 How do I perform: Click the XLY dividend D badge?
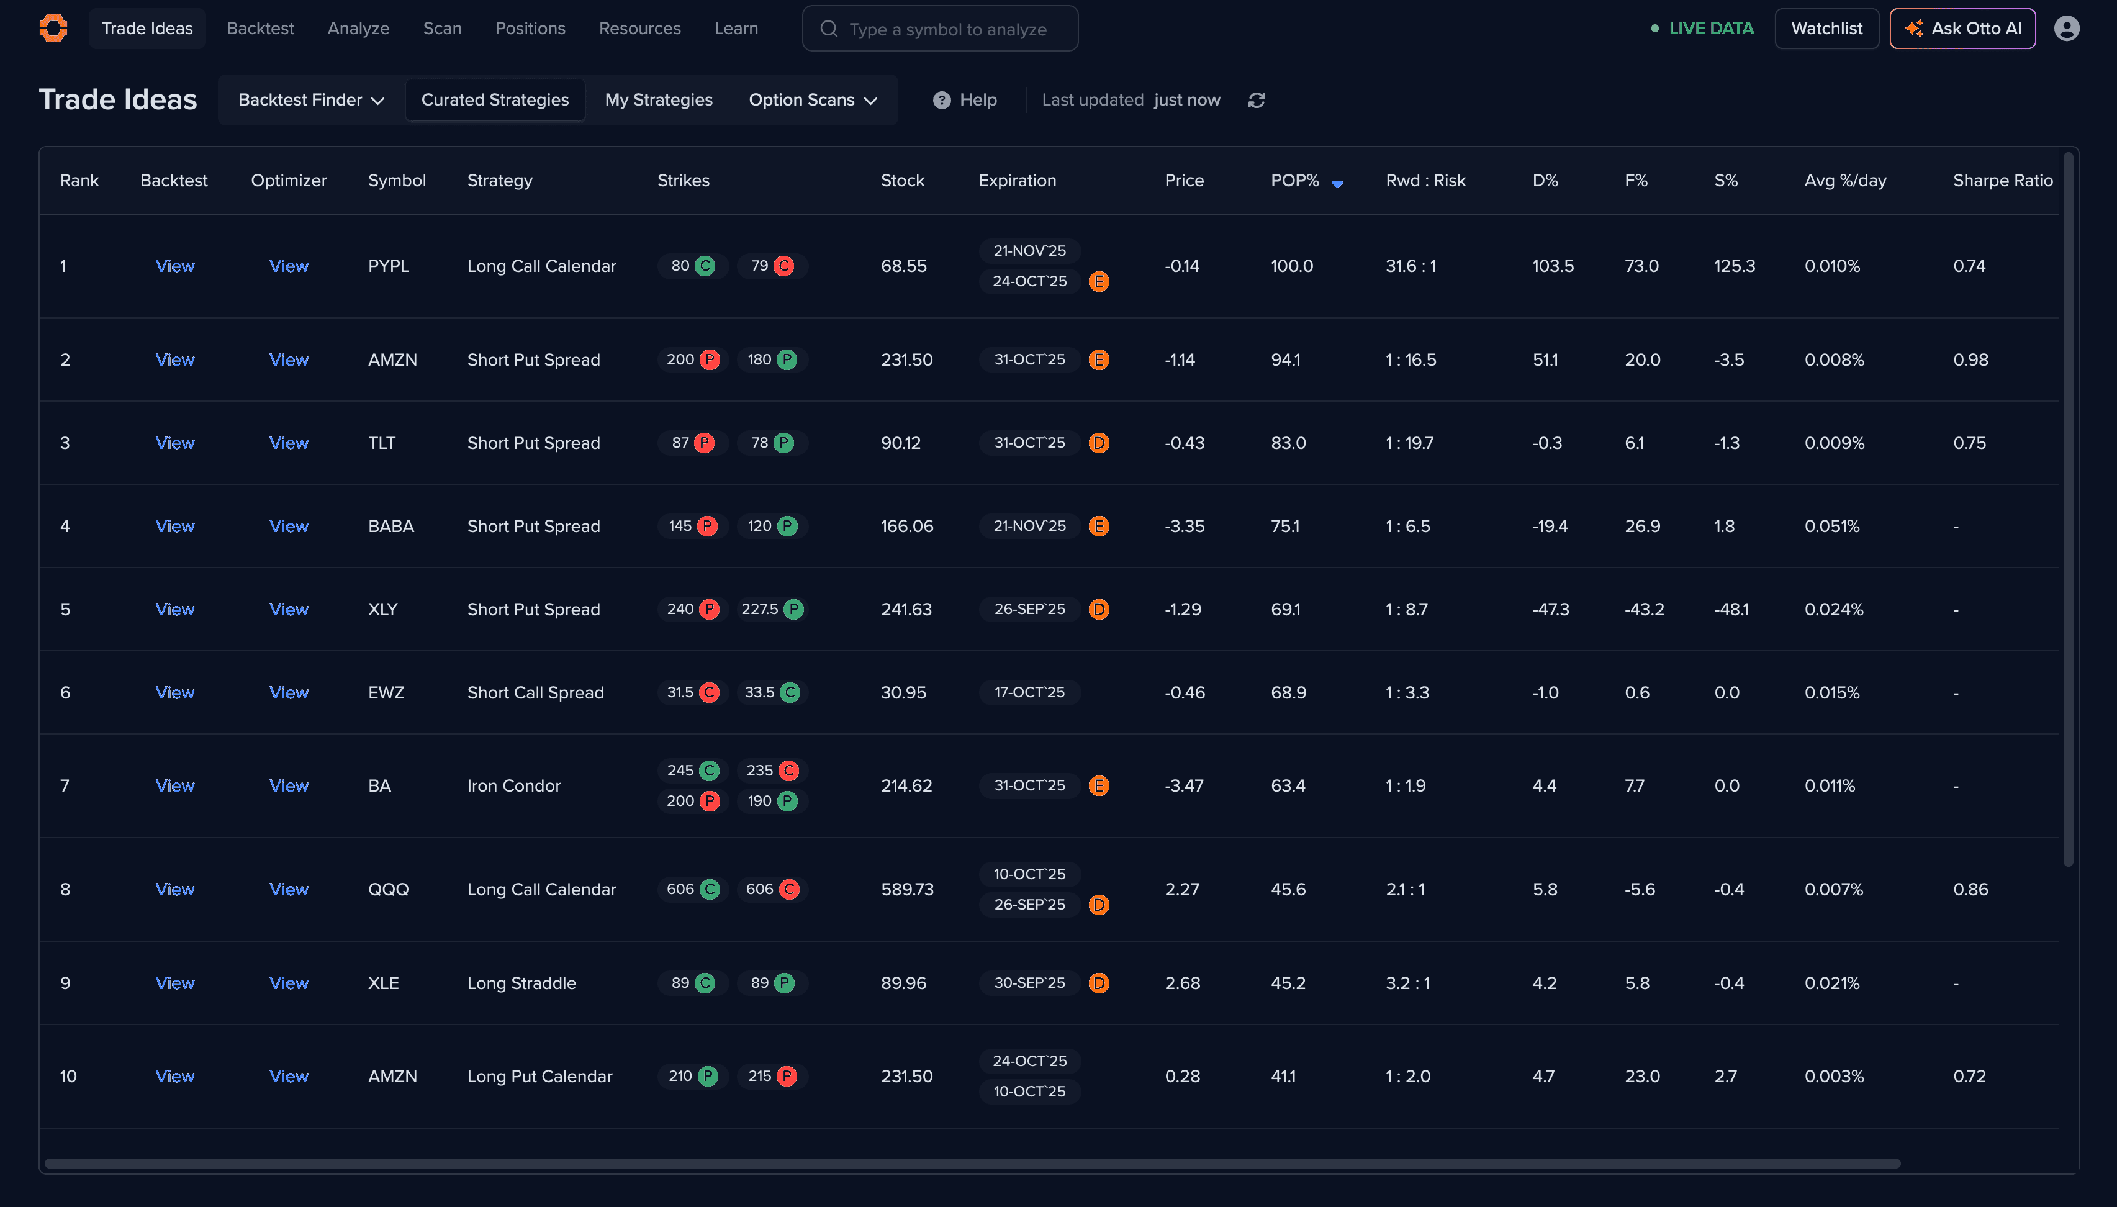coord(1099,609)
